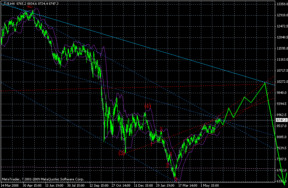Click the 29 Jan 19:00 time label
288x188 pixels.
(x=166, y=186)
